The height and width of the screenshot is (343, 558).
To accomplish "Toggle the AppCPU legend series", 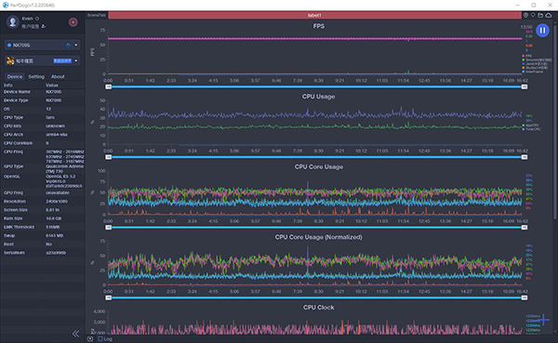I will (x=530, y=125).
